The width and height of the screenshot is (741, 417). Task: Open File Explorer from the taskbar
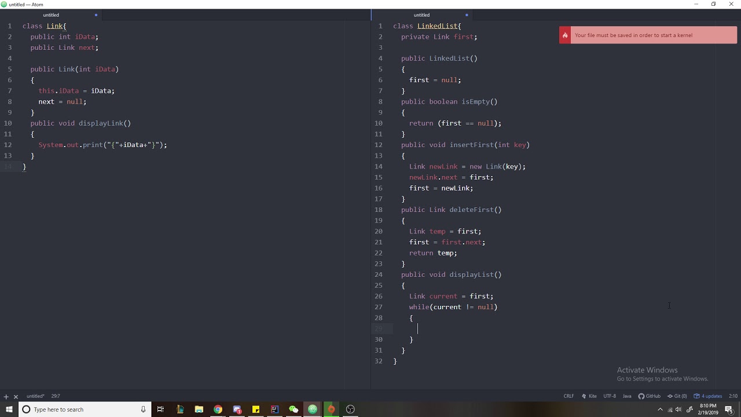pos(199,409)
